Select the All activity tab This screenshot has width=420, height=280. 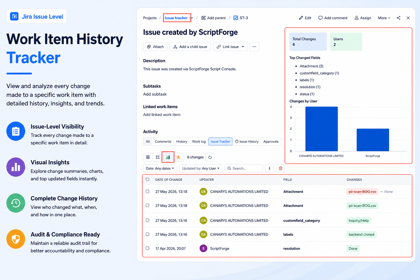148,141
